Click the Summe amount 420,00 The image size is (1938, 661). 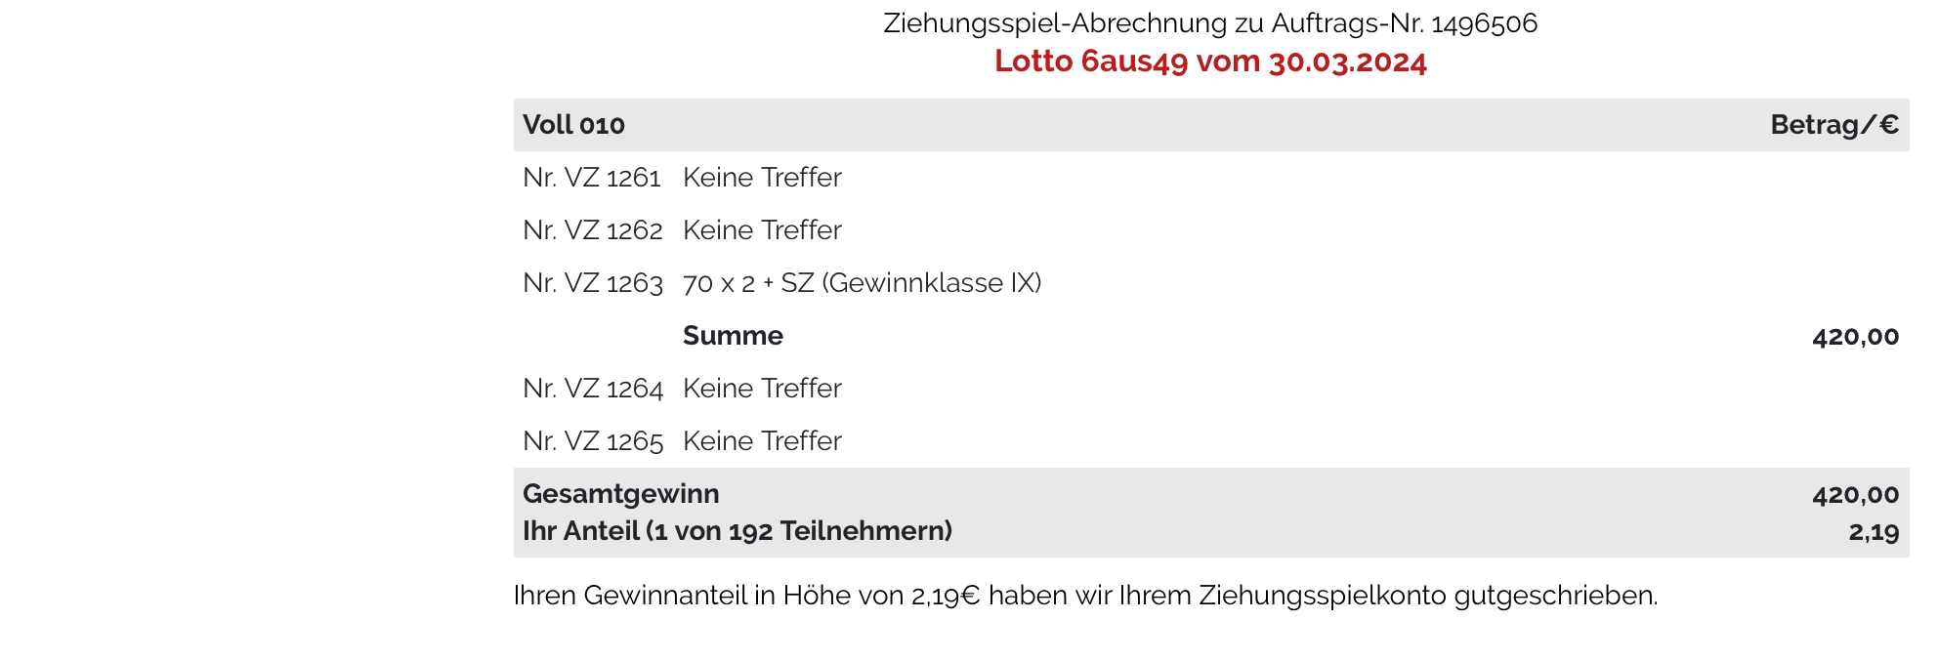1856,337
